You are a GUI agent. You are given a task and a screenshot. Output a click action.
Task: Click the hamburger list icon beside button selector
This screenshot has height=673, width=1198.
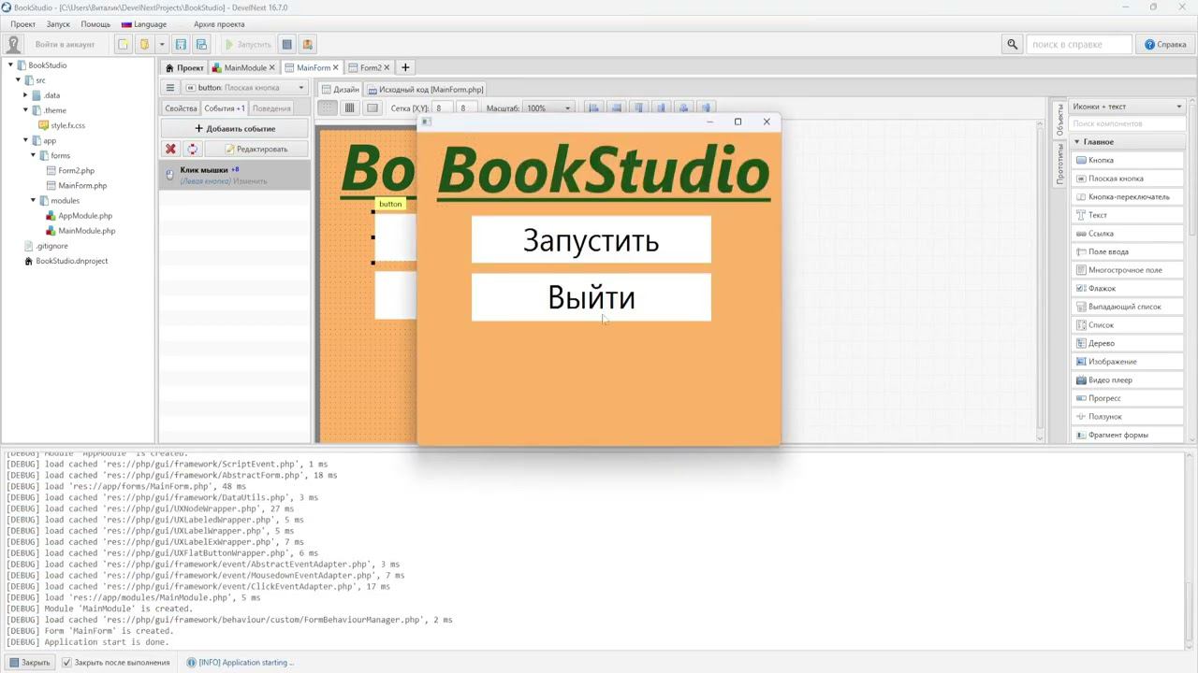pyautogui.click(x=169, y=88)
